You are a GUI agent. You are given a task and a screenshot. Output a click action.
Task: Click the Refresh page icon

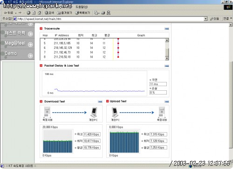pos(34,13)
